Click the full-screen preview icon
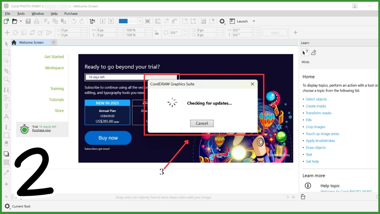This screenshot has height=214, width=380. click(148, 21)
